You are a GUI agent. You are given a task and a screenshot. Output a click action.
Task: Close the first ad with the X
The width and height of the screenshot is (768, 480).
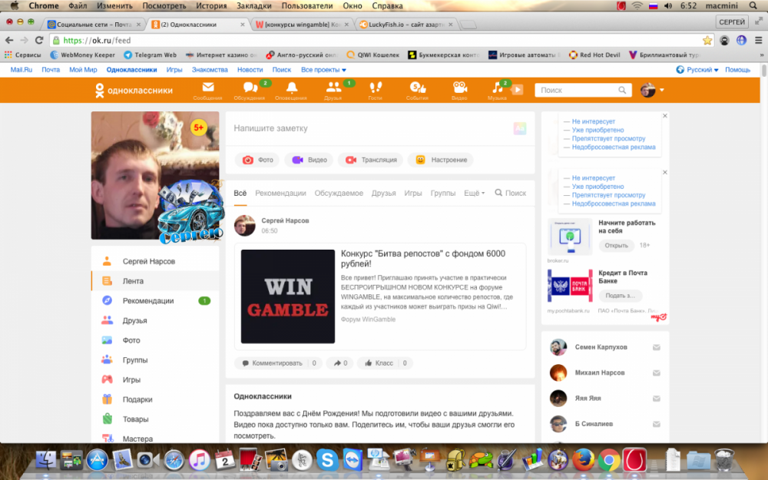[x=665, y=116]
